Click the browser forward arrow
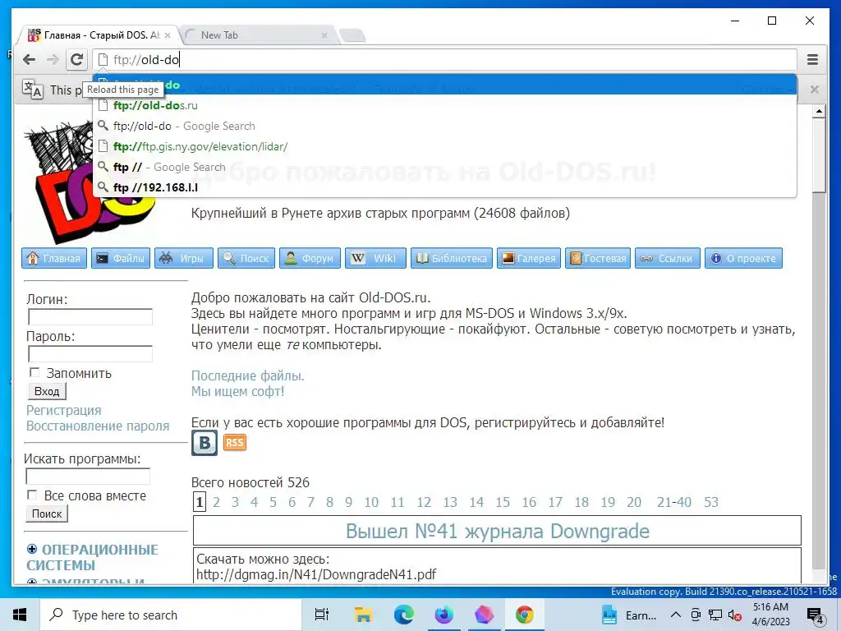The image size is (841, 631). [53, 59]
